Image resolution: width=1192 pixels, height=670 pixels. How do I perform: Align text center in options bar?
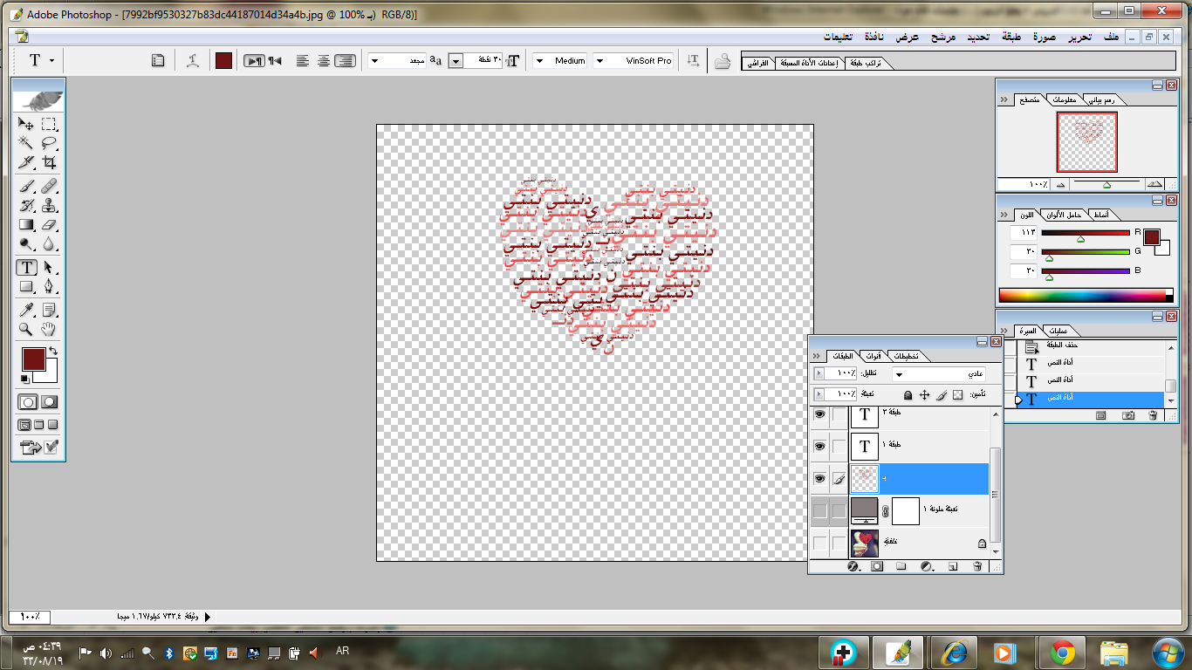[x=324, y=61]
